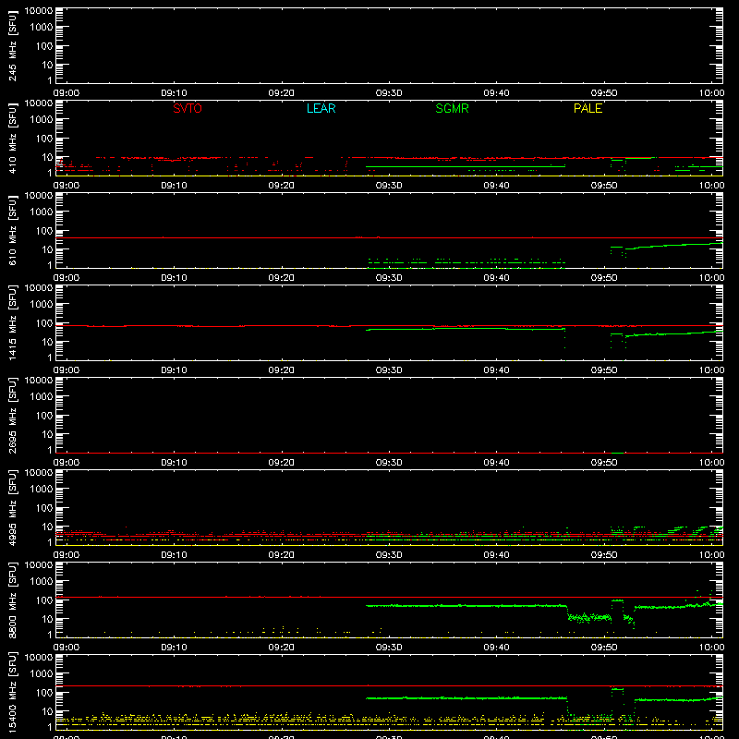Image resolution: width=739 pixels, height=739 pixels.
Task: Click the 10 tick label in 1415 MHz panel
Action: click(x=47, y=342)
